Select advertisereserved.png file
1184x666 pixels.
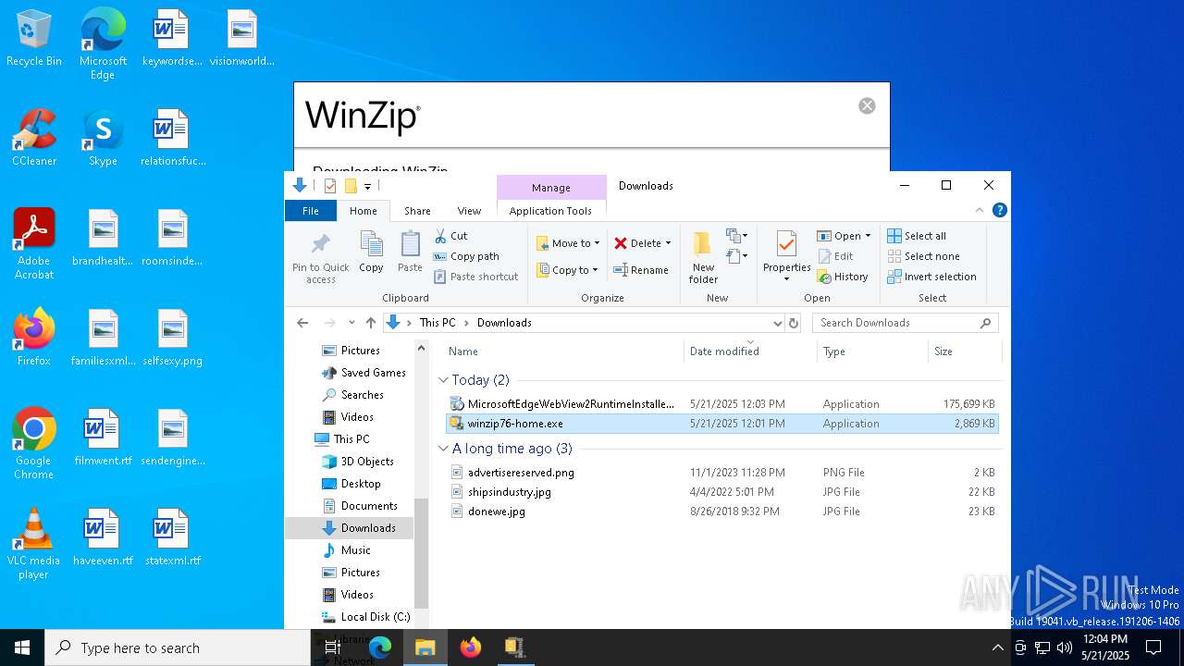(x=721, y=473)
